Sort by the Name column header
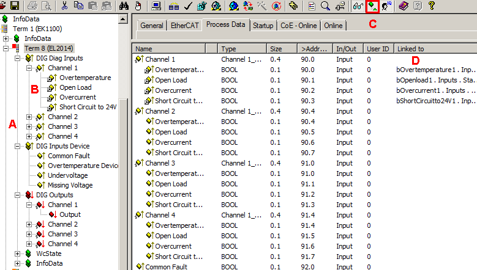Screen dimensions: 477x270 click(x=169, y=48)
